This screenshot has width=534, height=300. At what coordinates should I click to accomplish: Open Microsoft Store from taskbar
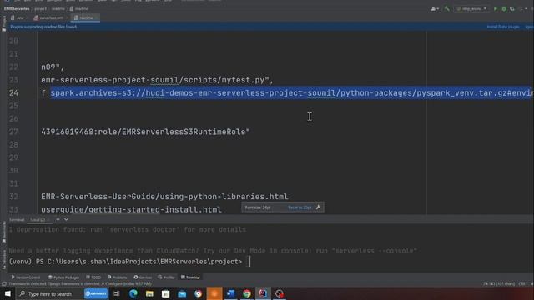(166, 293)
